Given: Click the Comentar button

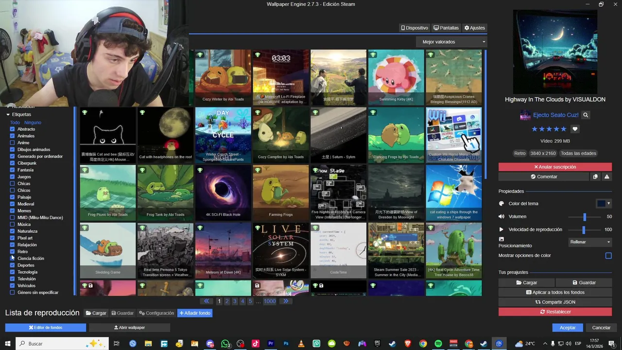Looking at the screenshot, I should click(544, 177).
